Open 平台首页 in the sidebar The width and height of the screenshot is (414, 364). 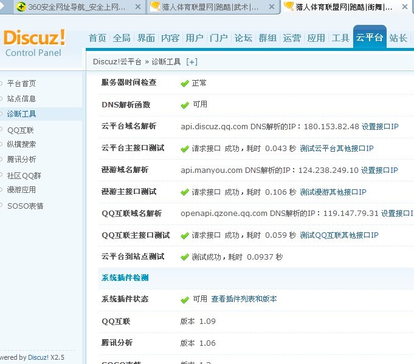(21, 84)
